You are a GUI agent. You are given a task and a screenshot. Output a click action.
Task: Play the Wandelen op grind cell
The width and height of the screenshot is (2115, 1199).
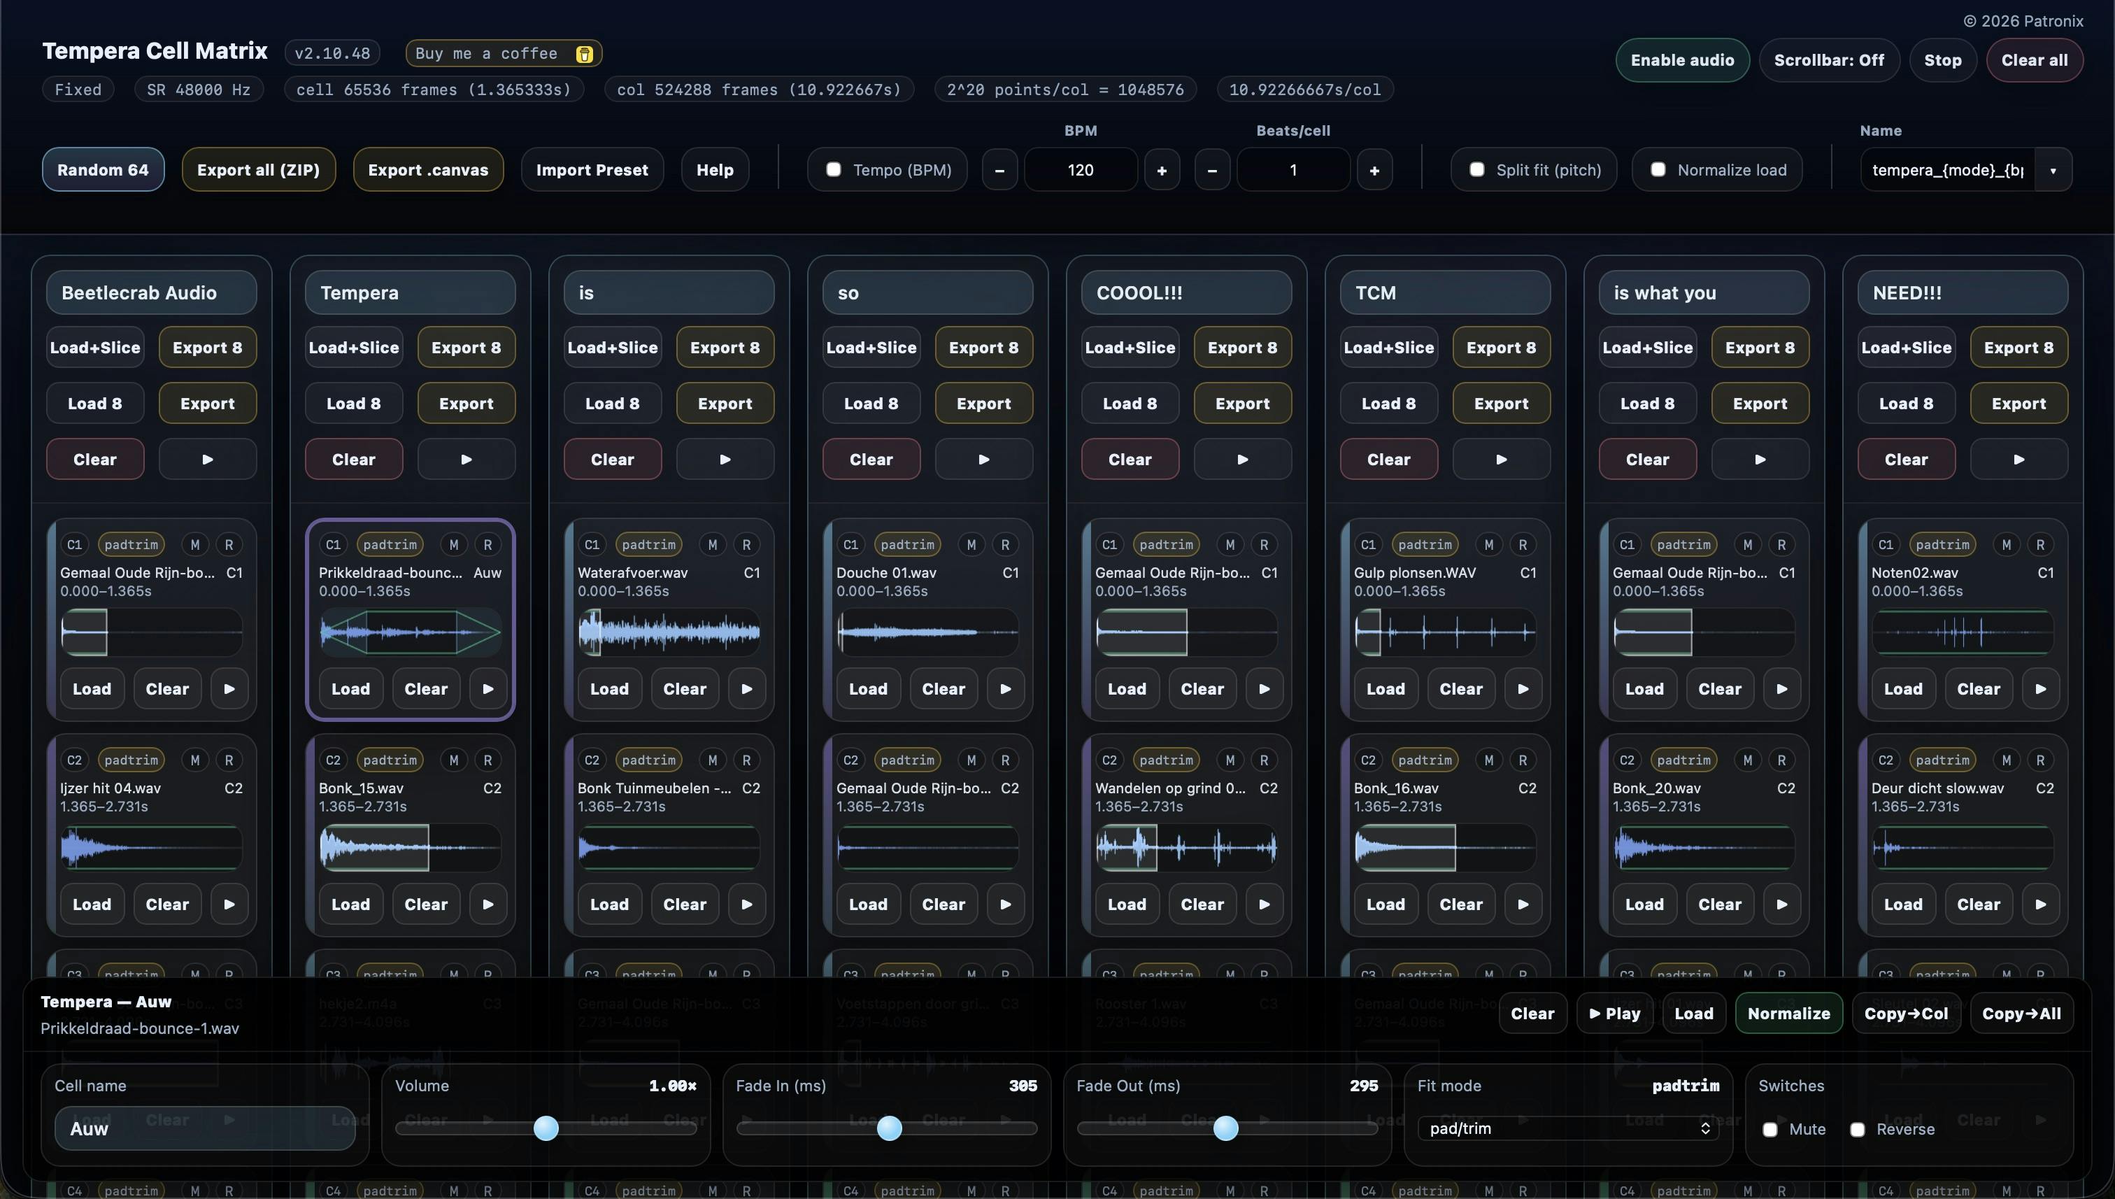click(x=1264, y=904)
